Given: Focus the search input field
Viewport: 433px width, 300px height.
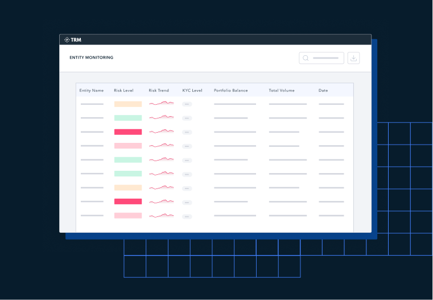Looking at the screenshot, I should click(321, 58).
